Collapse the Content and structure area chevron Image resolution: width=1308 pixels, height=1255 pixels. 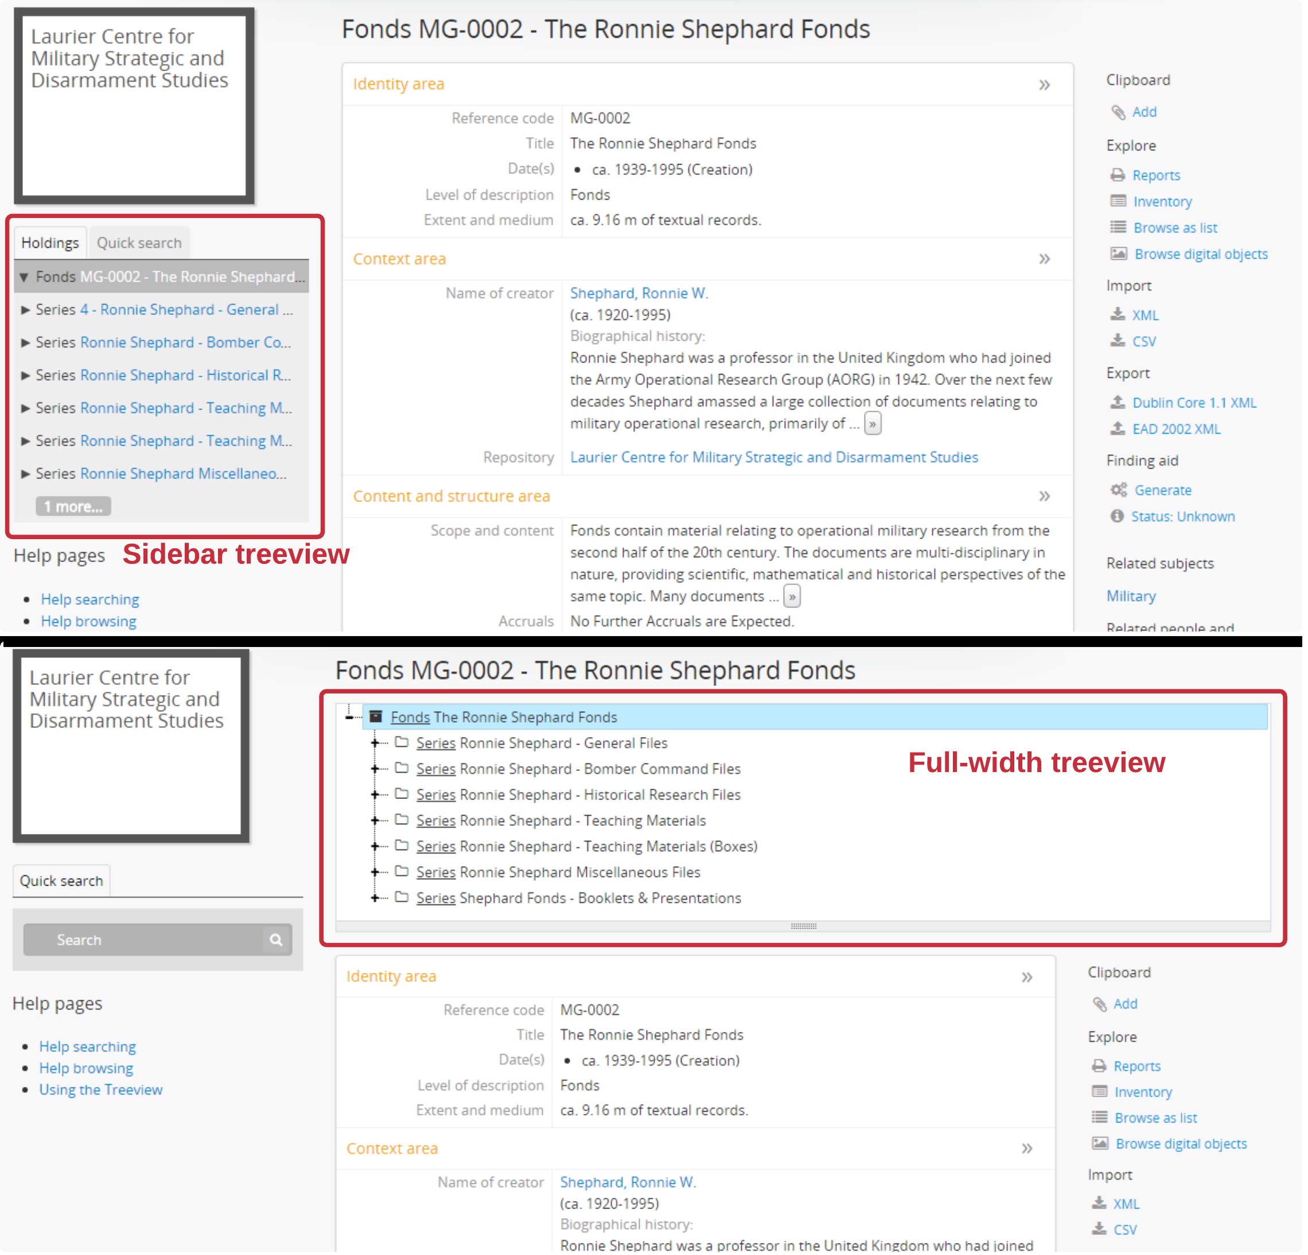click(1045, 496)
